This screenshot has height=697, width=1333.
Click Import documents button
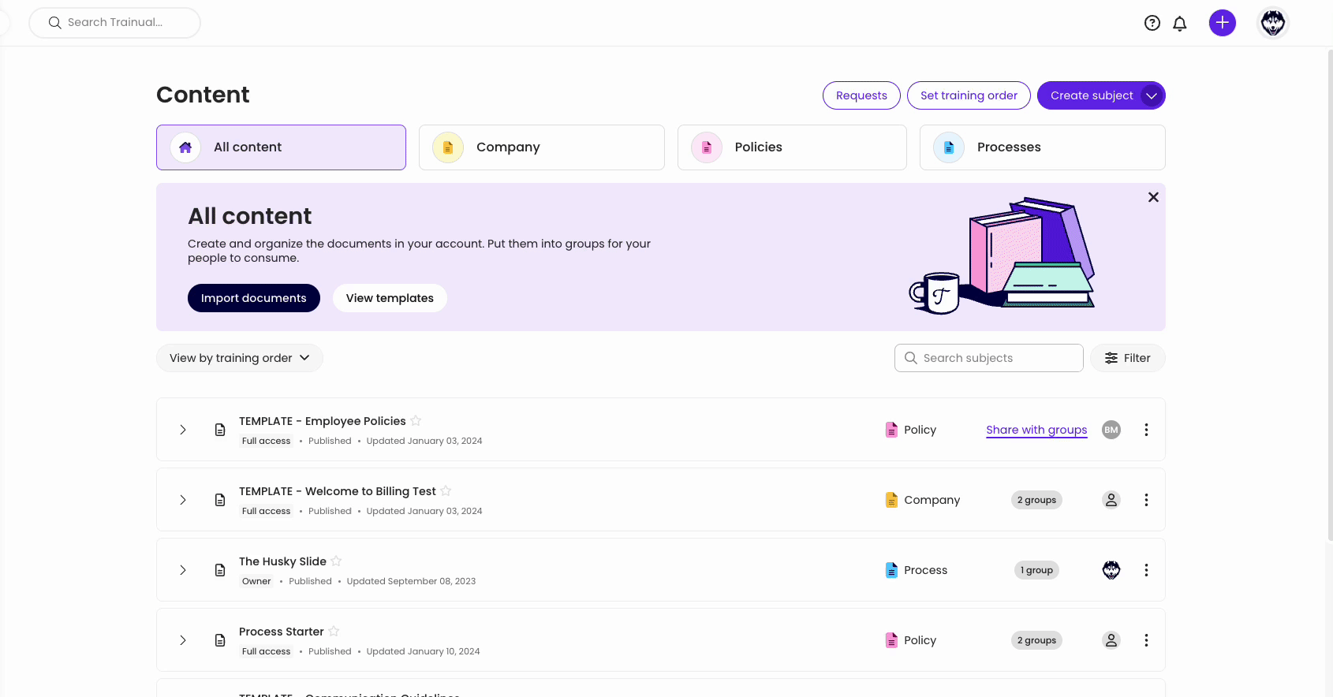(254, 298)
